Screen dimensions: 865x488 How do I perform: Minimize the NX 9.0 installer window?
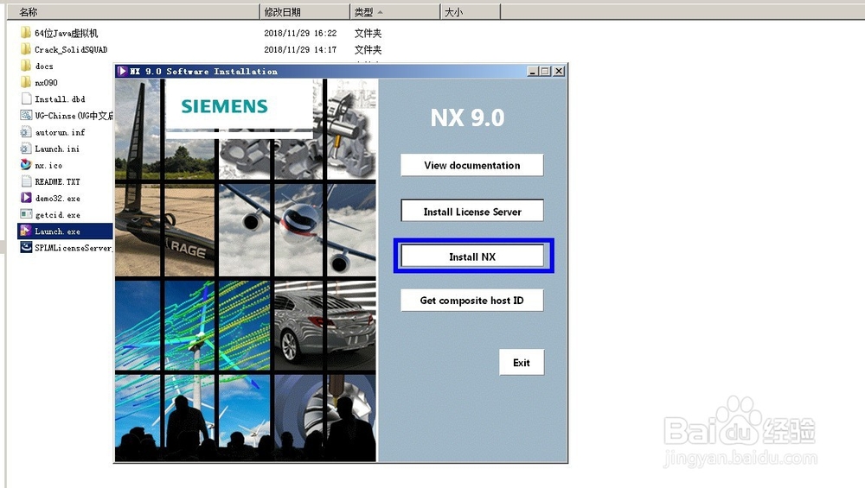(532, 71)
